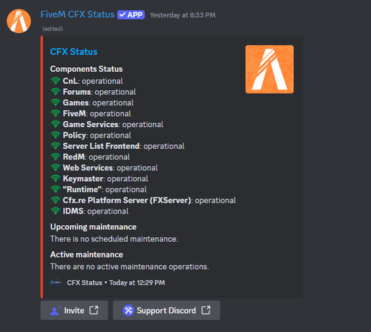The image size is (371, 332).
Task: Click the external link icon on Invite
Action: click(x=94, y=310)
